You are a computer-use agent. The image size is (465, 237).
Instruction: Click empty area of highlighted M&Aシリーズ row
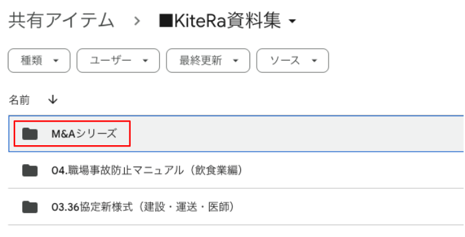tap(297, 134)
